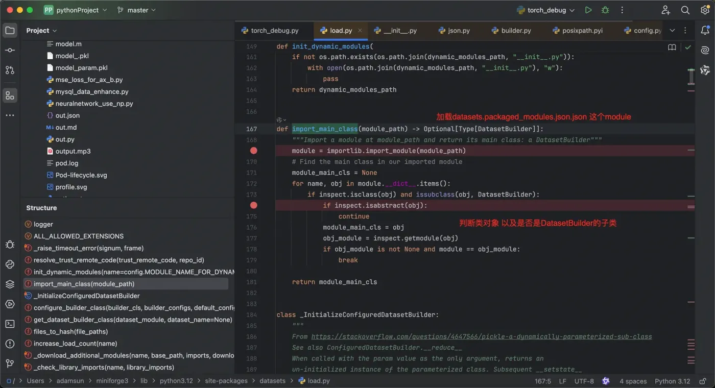Screen dimensions: 715x388
Task: Click the editor vertical scrollbar thumb
Action: pyautogui.click(x=691, y=76)
